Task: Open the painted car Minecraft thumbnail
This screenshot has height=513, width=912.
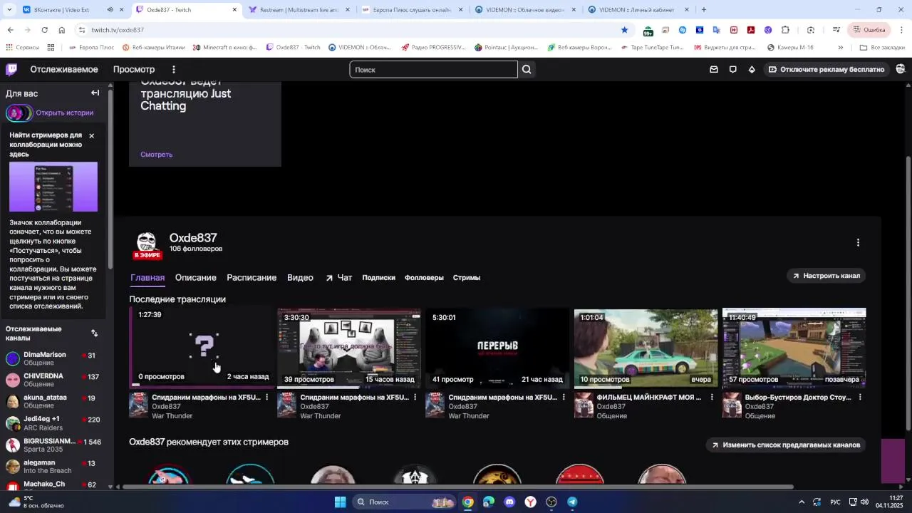Action: coord(646,348)
